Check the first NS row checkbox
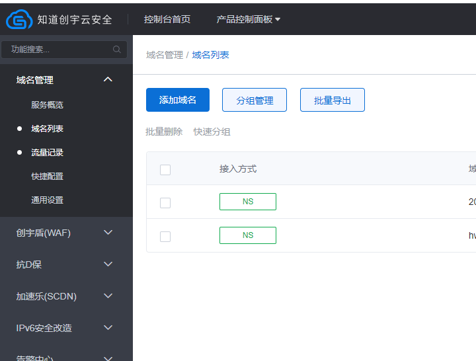Screen dimensions: 476x361 [165, 203]
